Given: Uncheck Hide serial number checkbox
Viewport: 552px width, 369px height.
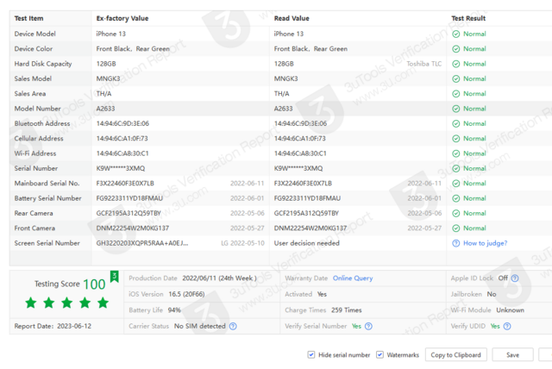Looking at the screenshot, I should pyautogui.click(x=311, y=354).
